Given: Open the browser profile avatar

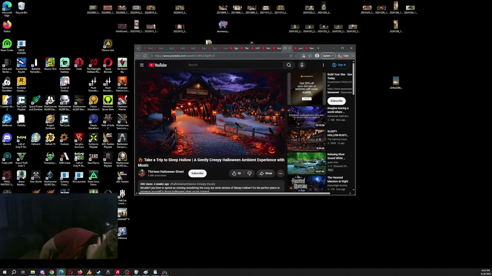Looking at the screenshot, I should click(x=317, y=56).
